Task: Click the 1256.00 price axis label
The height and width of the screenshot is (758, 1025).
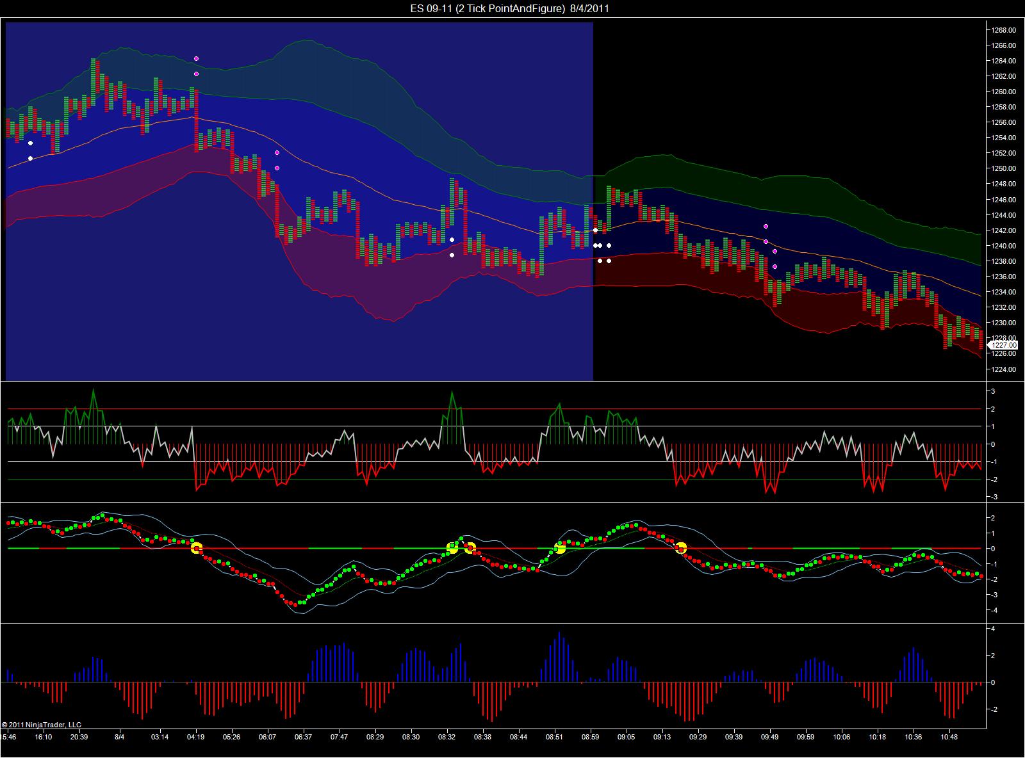Action: click(1004, 122)
